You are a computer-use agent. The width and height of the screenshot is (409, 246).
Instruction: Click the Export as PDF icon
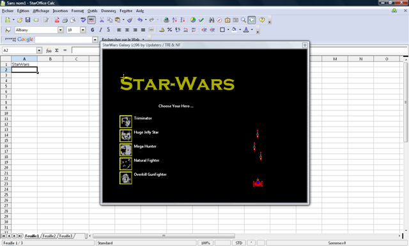[57, 20]
